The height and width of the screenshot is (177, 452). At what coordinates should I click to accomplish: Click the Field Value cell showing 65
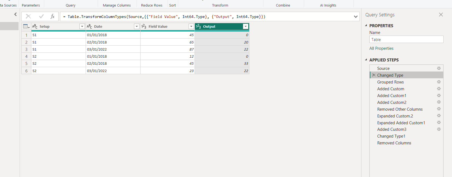coord(168,42)
